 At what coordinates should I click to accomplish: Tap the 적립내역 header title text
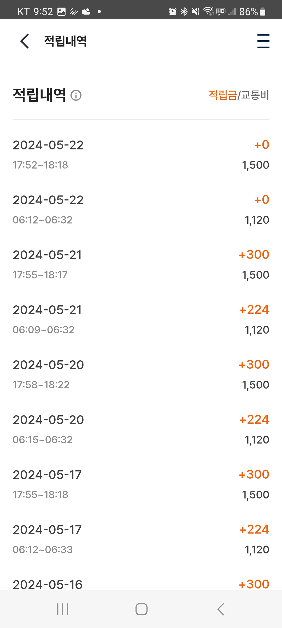pyautogui.click(x=65, y=41)
